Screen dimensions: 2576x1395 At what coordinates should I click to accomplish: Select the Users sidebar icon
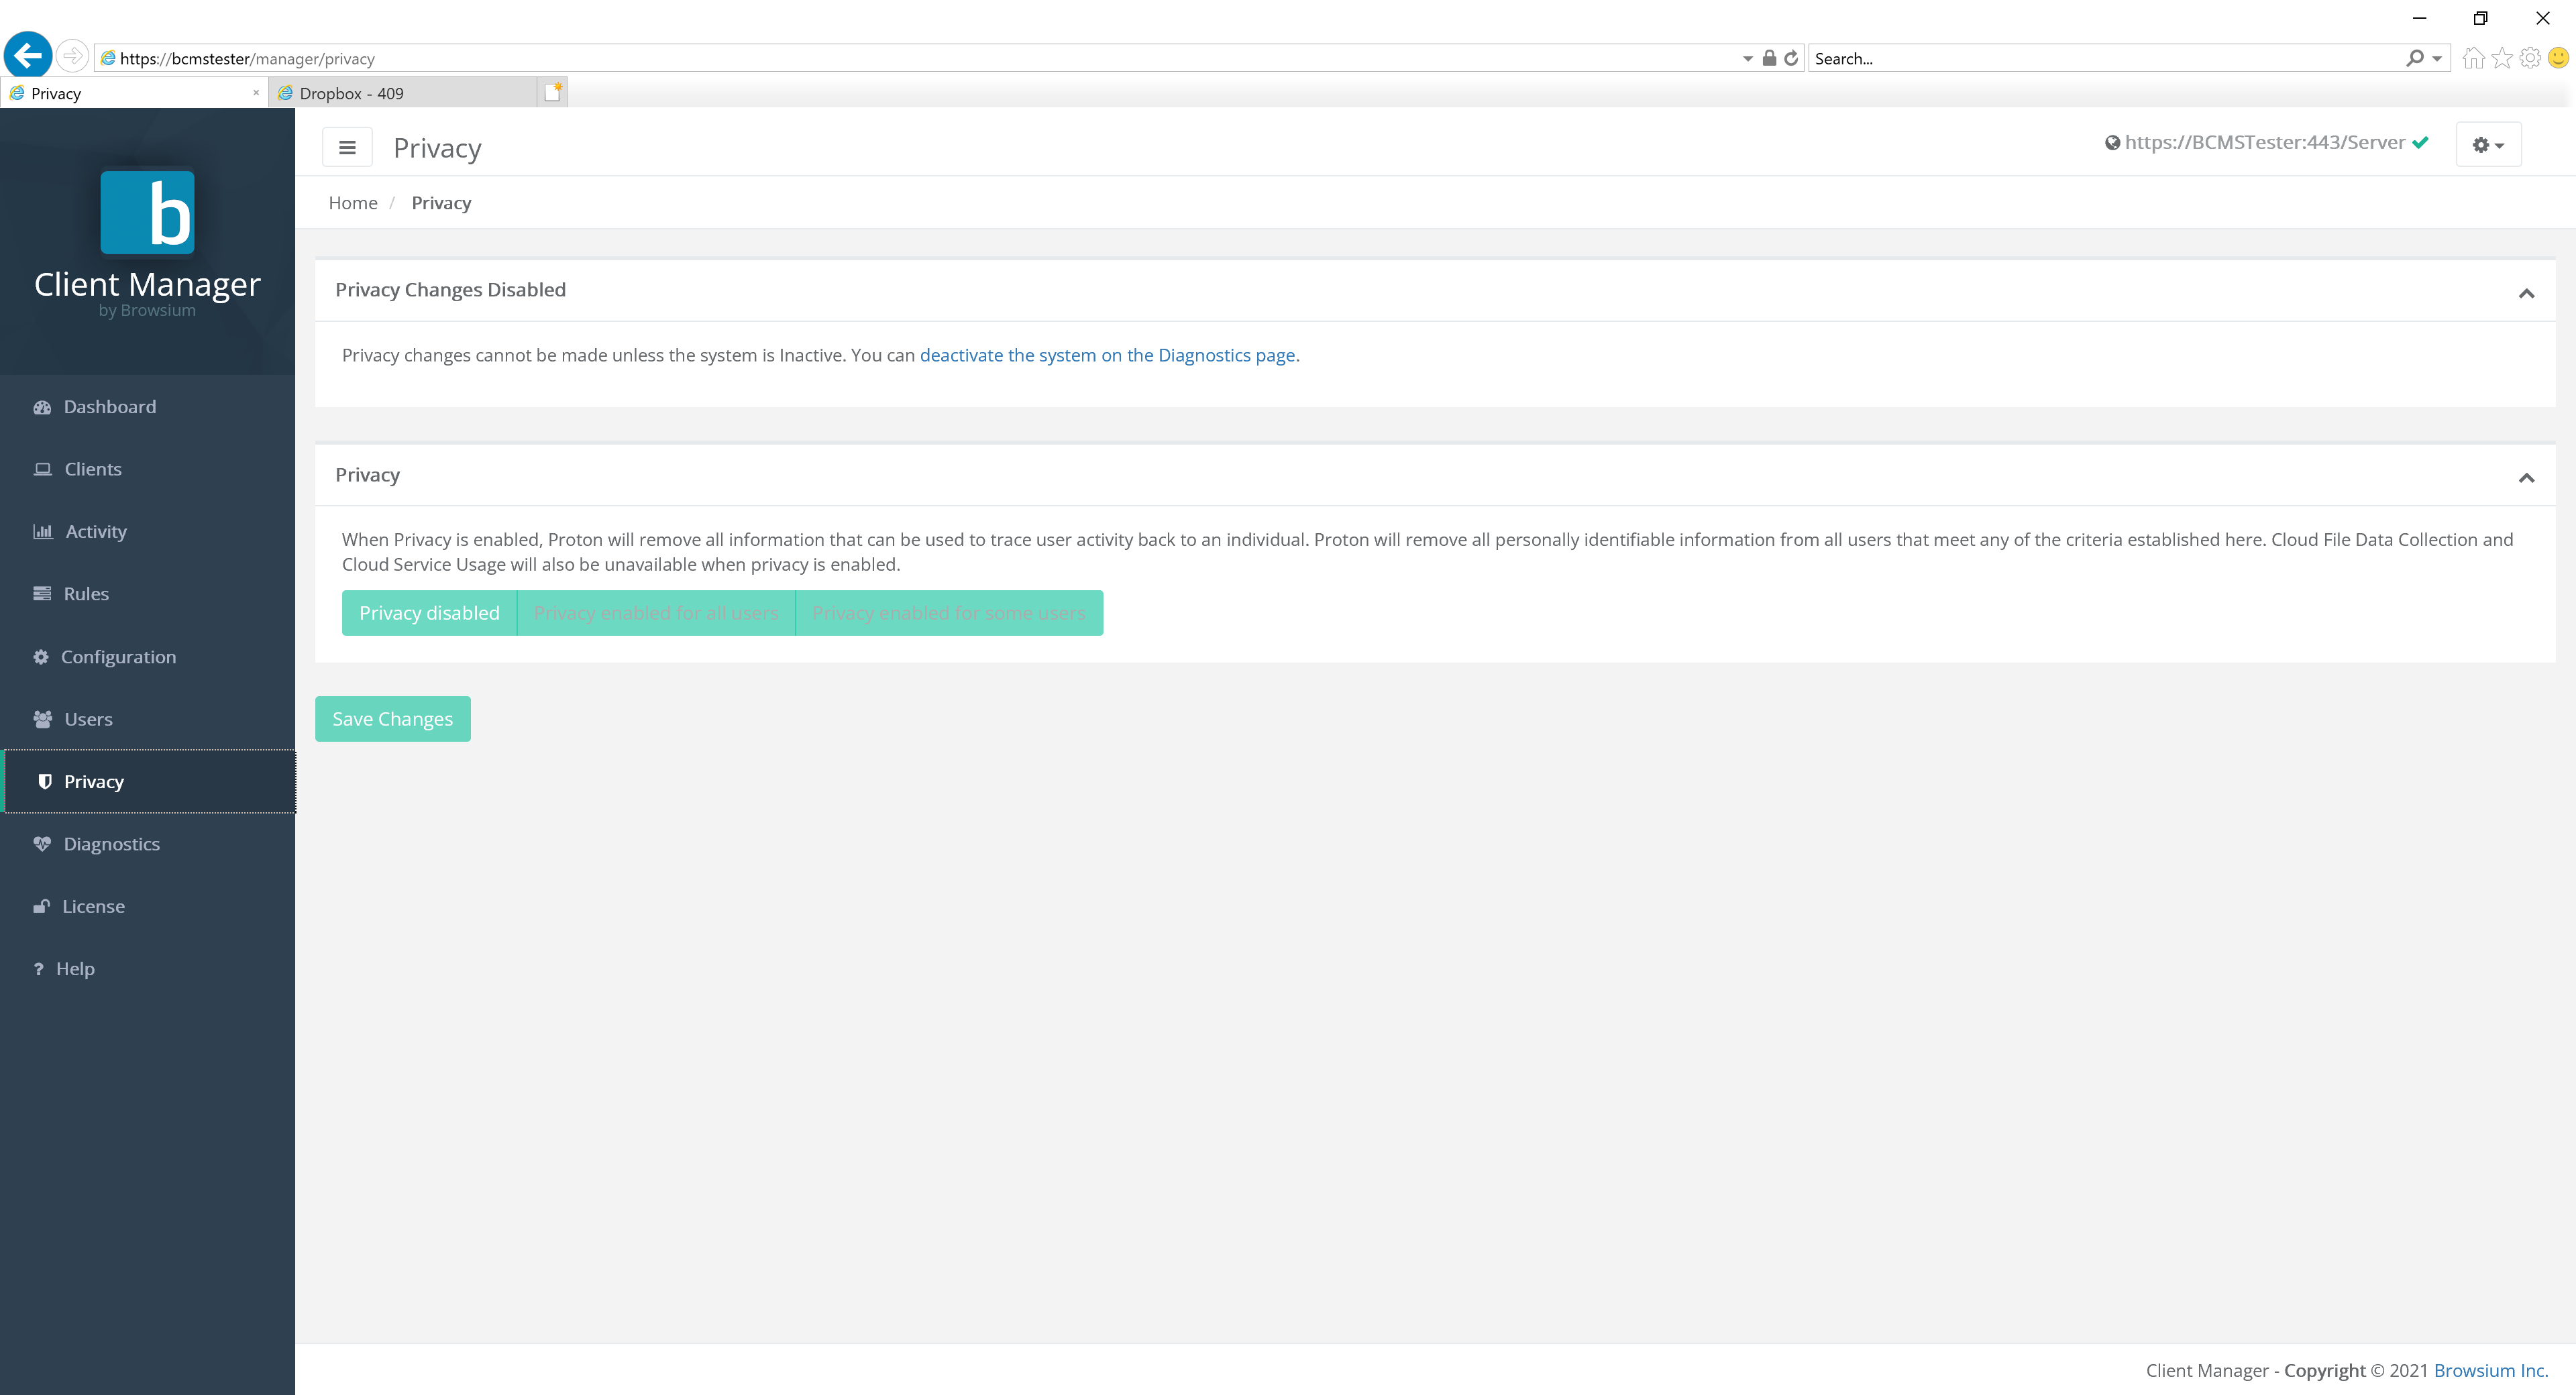coord(42,719)
